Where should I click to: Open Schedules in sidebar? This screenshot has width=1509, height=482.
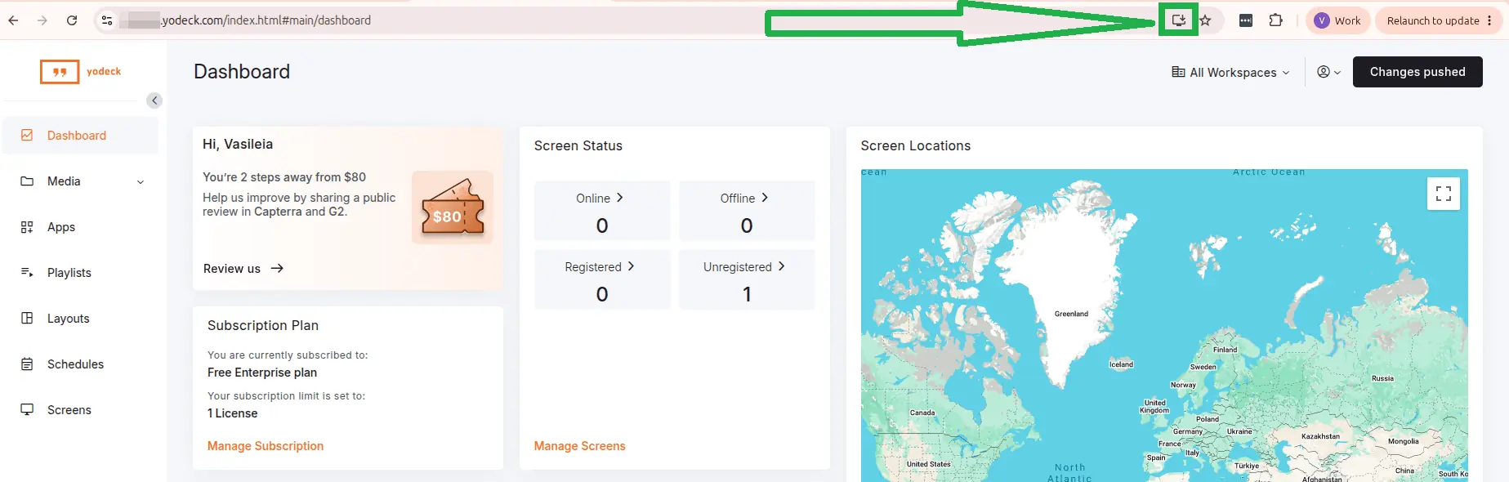80,364
